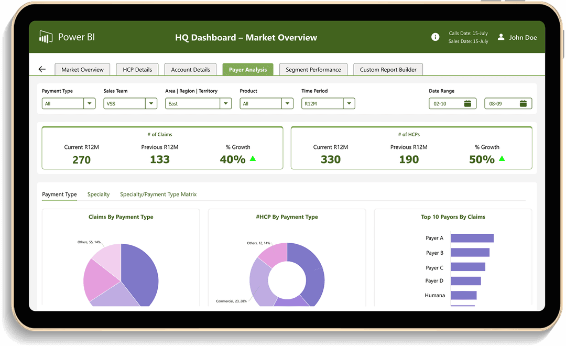The width and height of the screenshot is (566, 346).
Task: Expand the Time Period R12M dropdown
Action: [x=349, y=104]
